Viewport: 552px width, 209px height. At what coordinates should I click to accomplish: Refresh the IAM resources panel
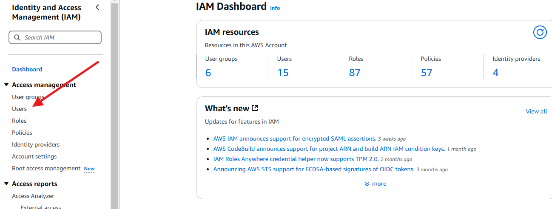pos(540,32)
